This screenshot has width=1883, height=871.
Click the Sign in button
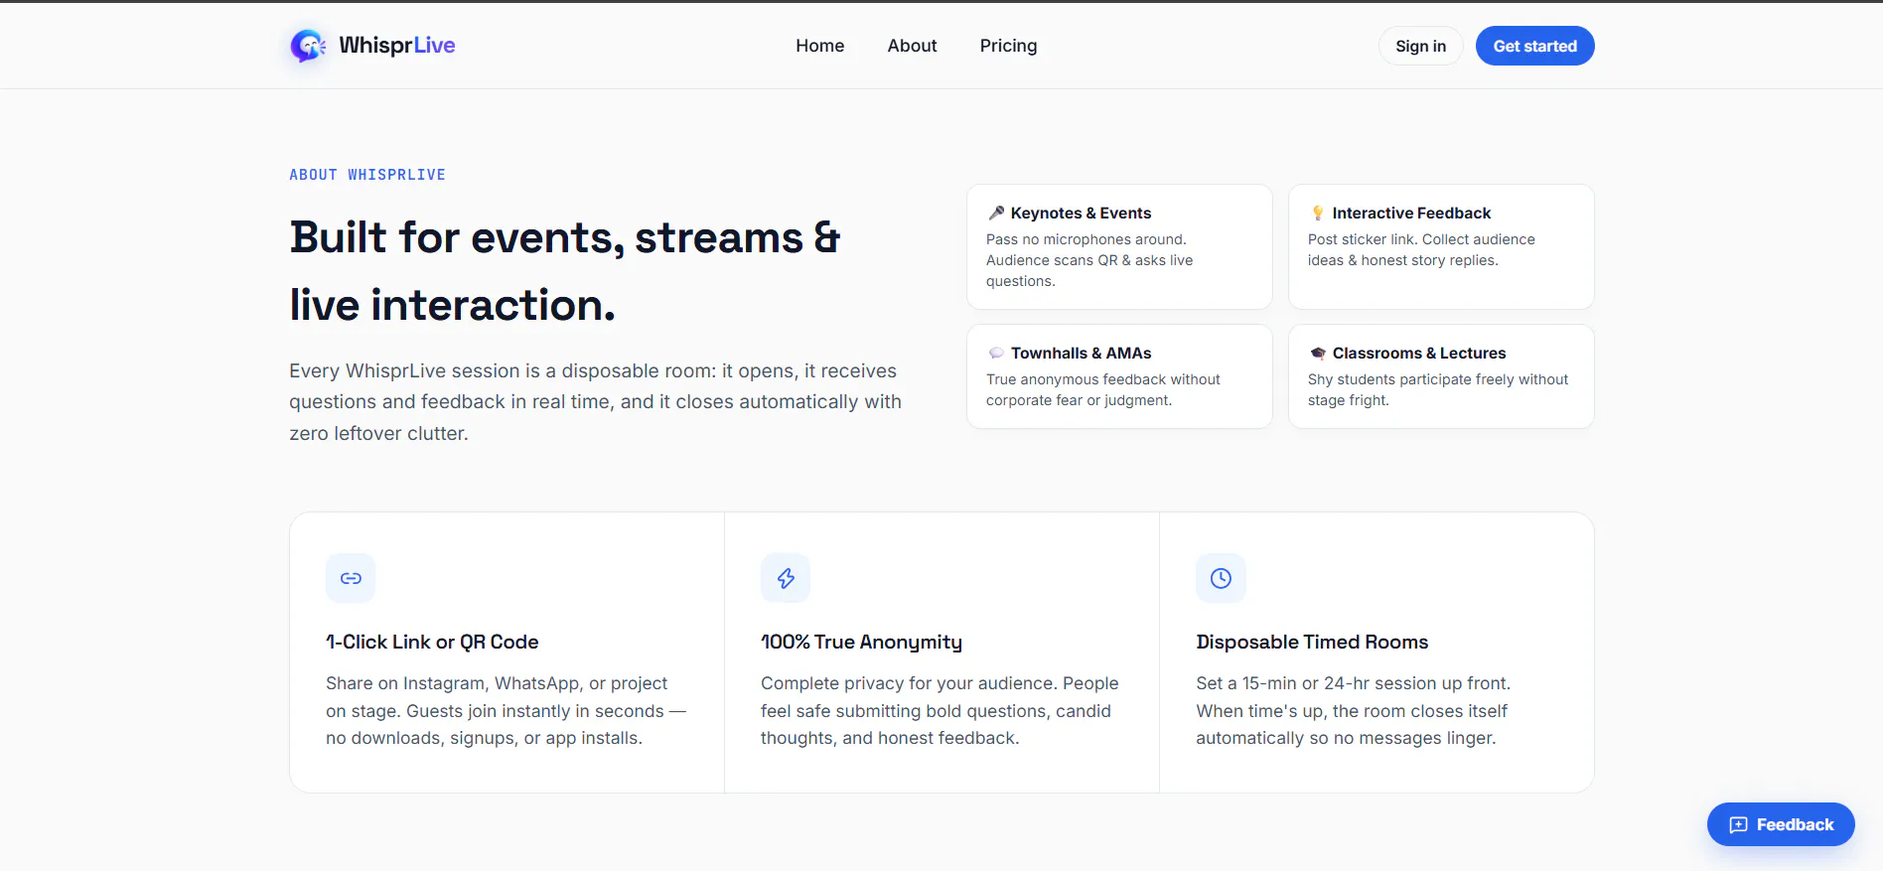(x=1420, y=46)
